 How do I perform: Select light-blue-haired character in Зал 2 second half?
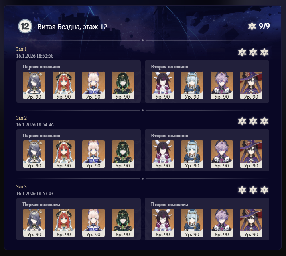tap(192, 154)
